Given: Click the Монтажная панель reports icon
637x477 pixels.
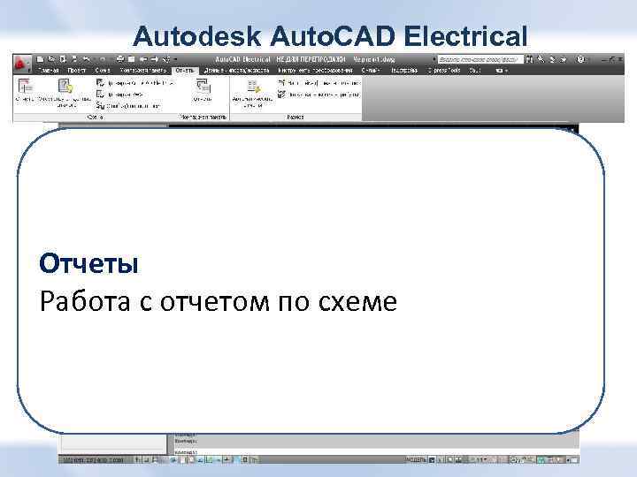Looking at the screenshot, I should pos(203,86).
